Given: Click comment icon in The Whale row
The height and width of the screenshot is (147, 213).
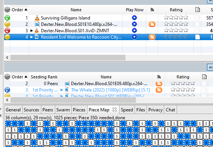Looking at the screenshot, I should 204,90.
